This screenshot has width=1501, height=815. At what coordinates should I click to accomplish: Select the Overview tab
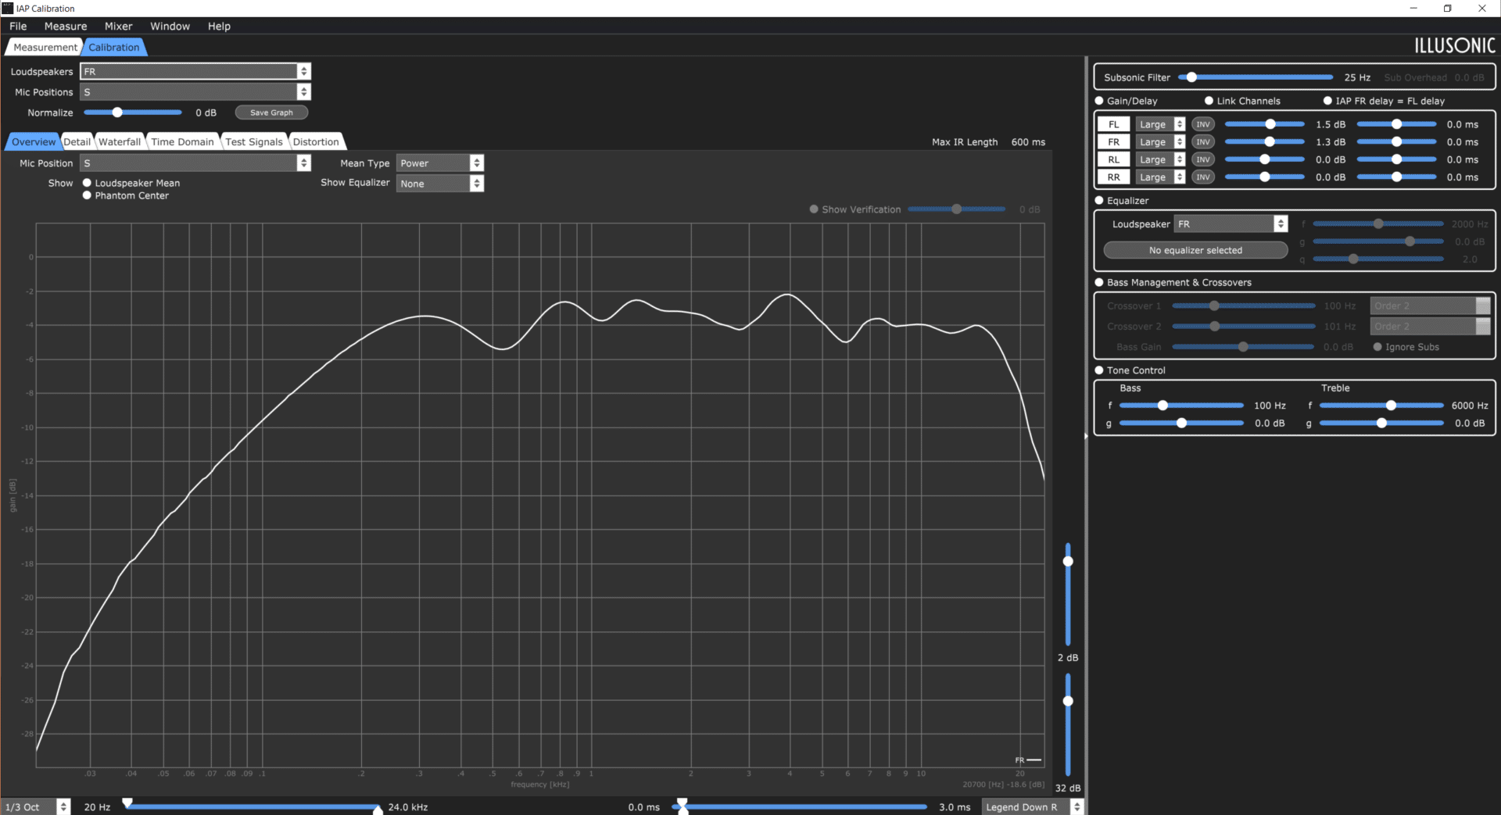(x=34, y=141)
